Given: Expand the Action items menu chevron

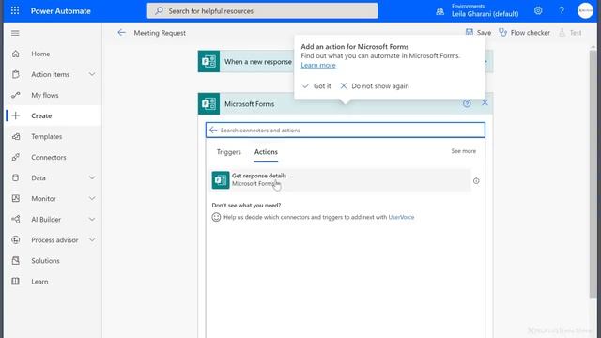Looking at the screenshot, I should (92, 74).
